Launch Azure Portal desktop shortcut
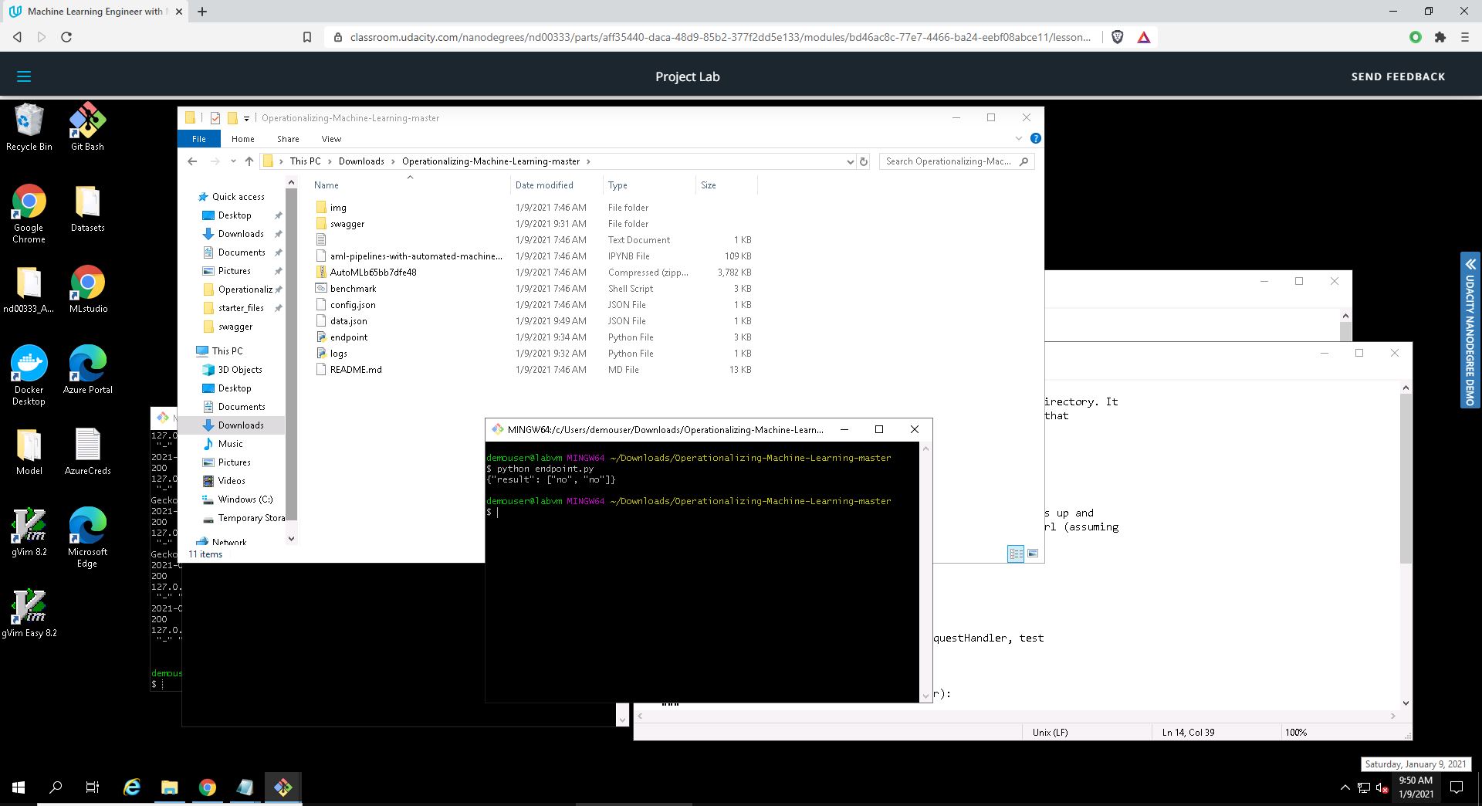 [87, 369]
